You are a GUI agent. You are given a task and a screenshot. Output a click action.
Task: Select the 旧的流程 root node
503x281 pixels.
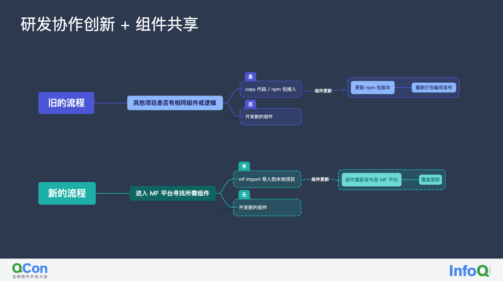[66, 103]
